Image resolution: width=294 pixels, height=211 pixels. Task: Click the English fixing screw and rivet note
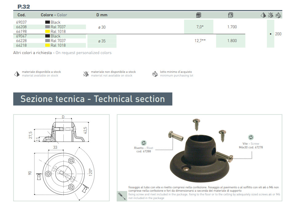click(204, 196)
